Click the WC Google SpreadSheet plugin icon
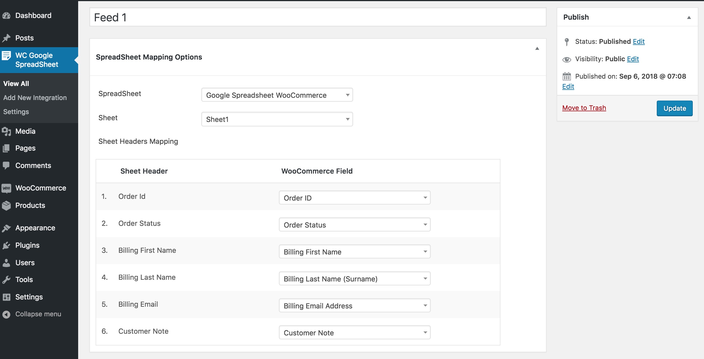 [x=7, y=56]
